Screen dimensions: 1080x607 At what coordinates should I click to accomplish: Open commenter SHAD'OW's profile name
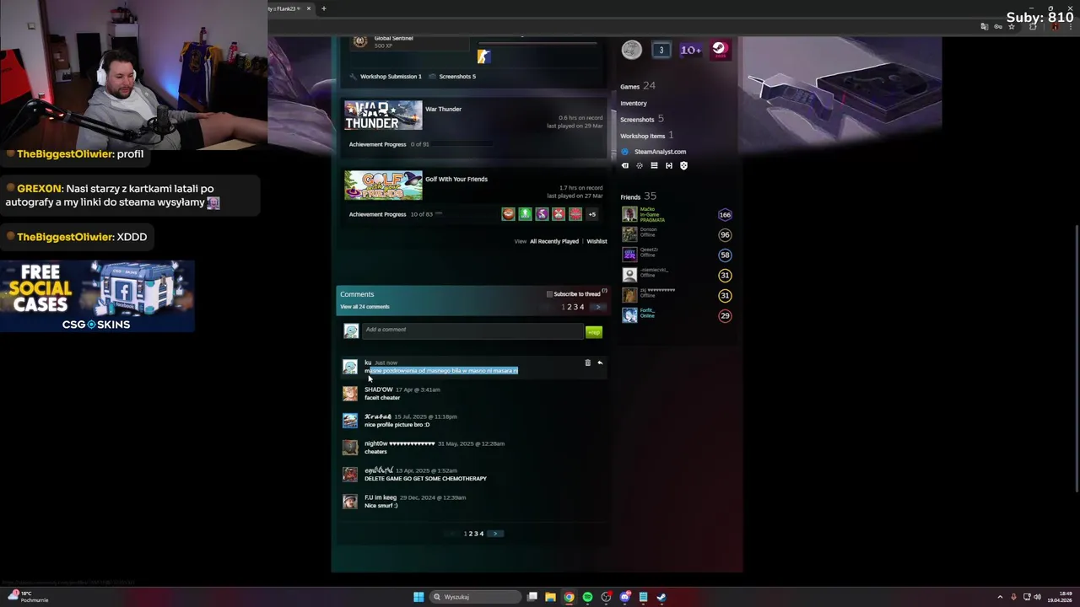click(x=378, y=389)
